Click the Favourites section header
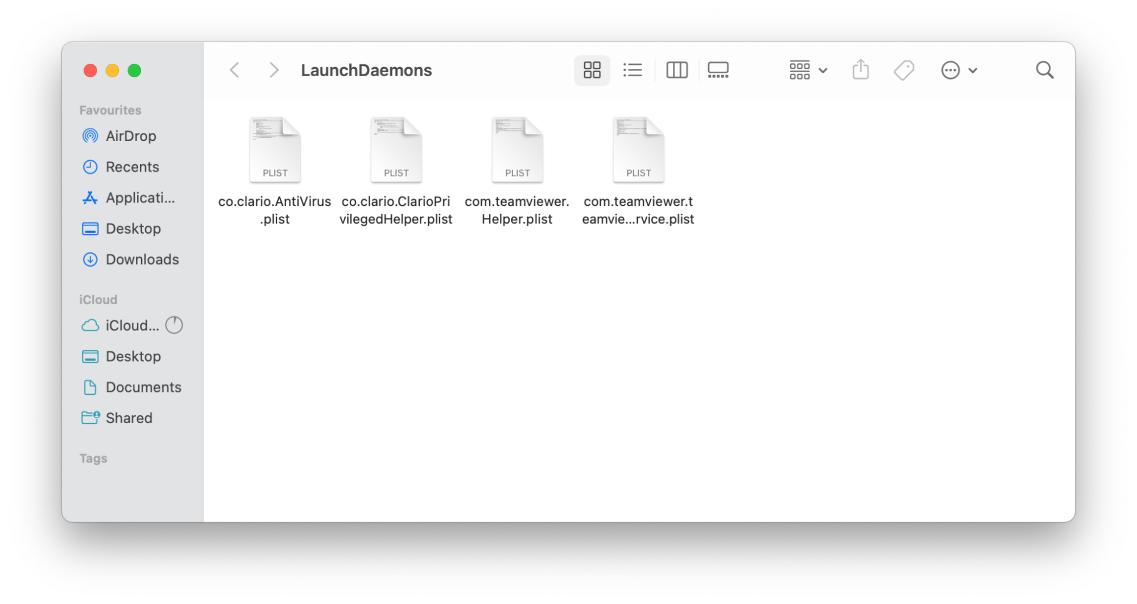Screen dimensions: 1137x604 tap(110, 110)
